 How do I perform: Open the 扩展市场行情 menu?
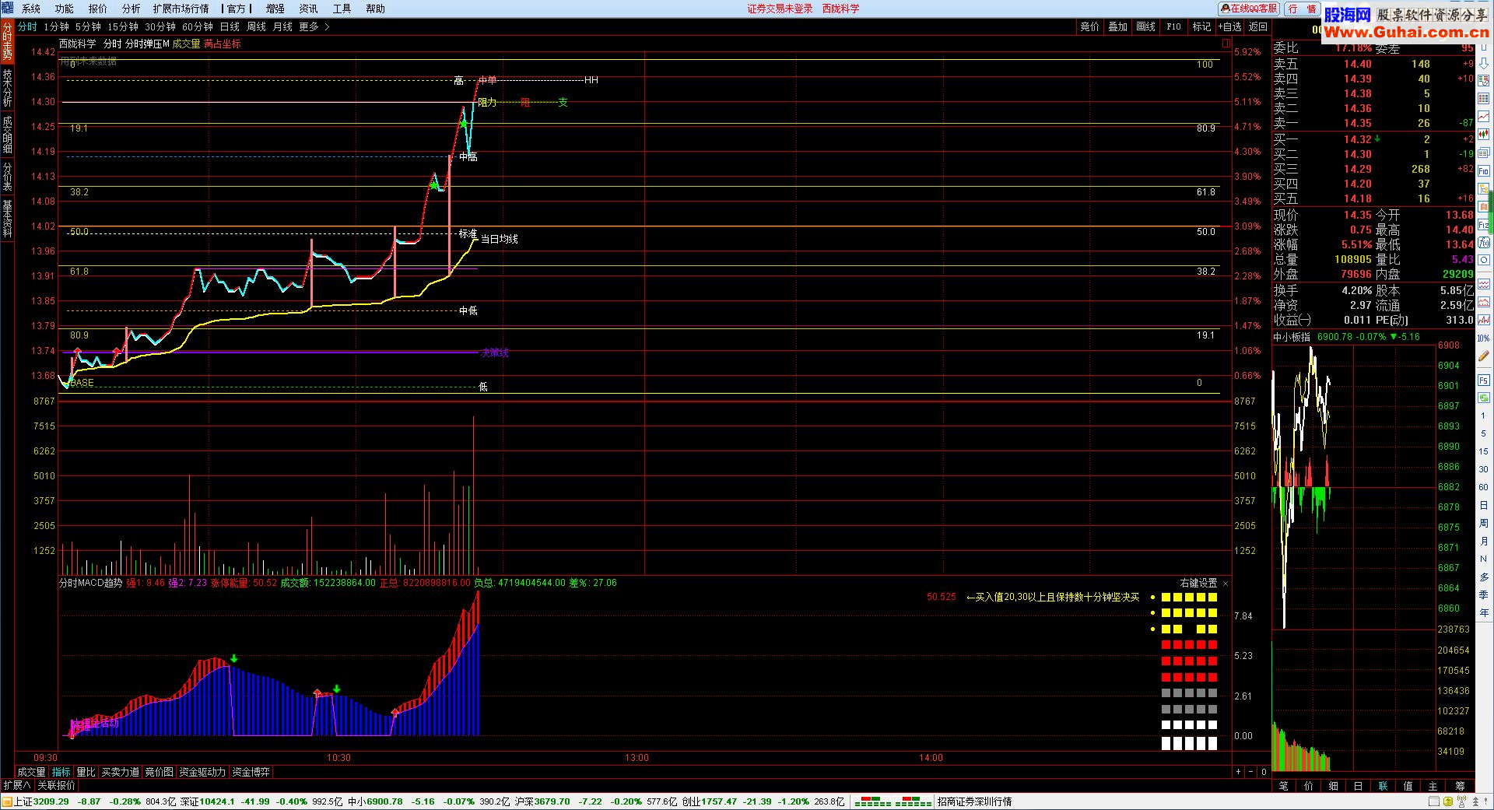point(181,9)
